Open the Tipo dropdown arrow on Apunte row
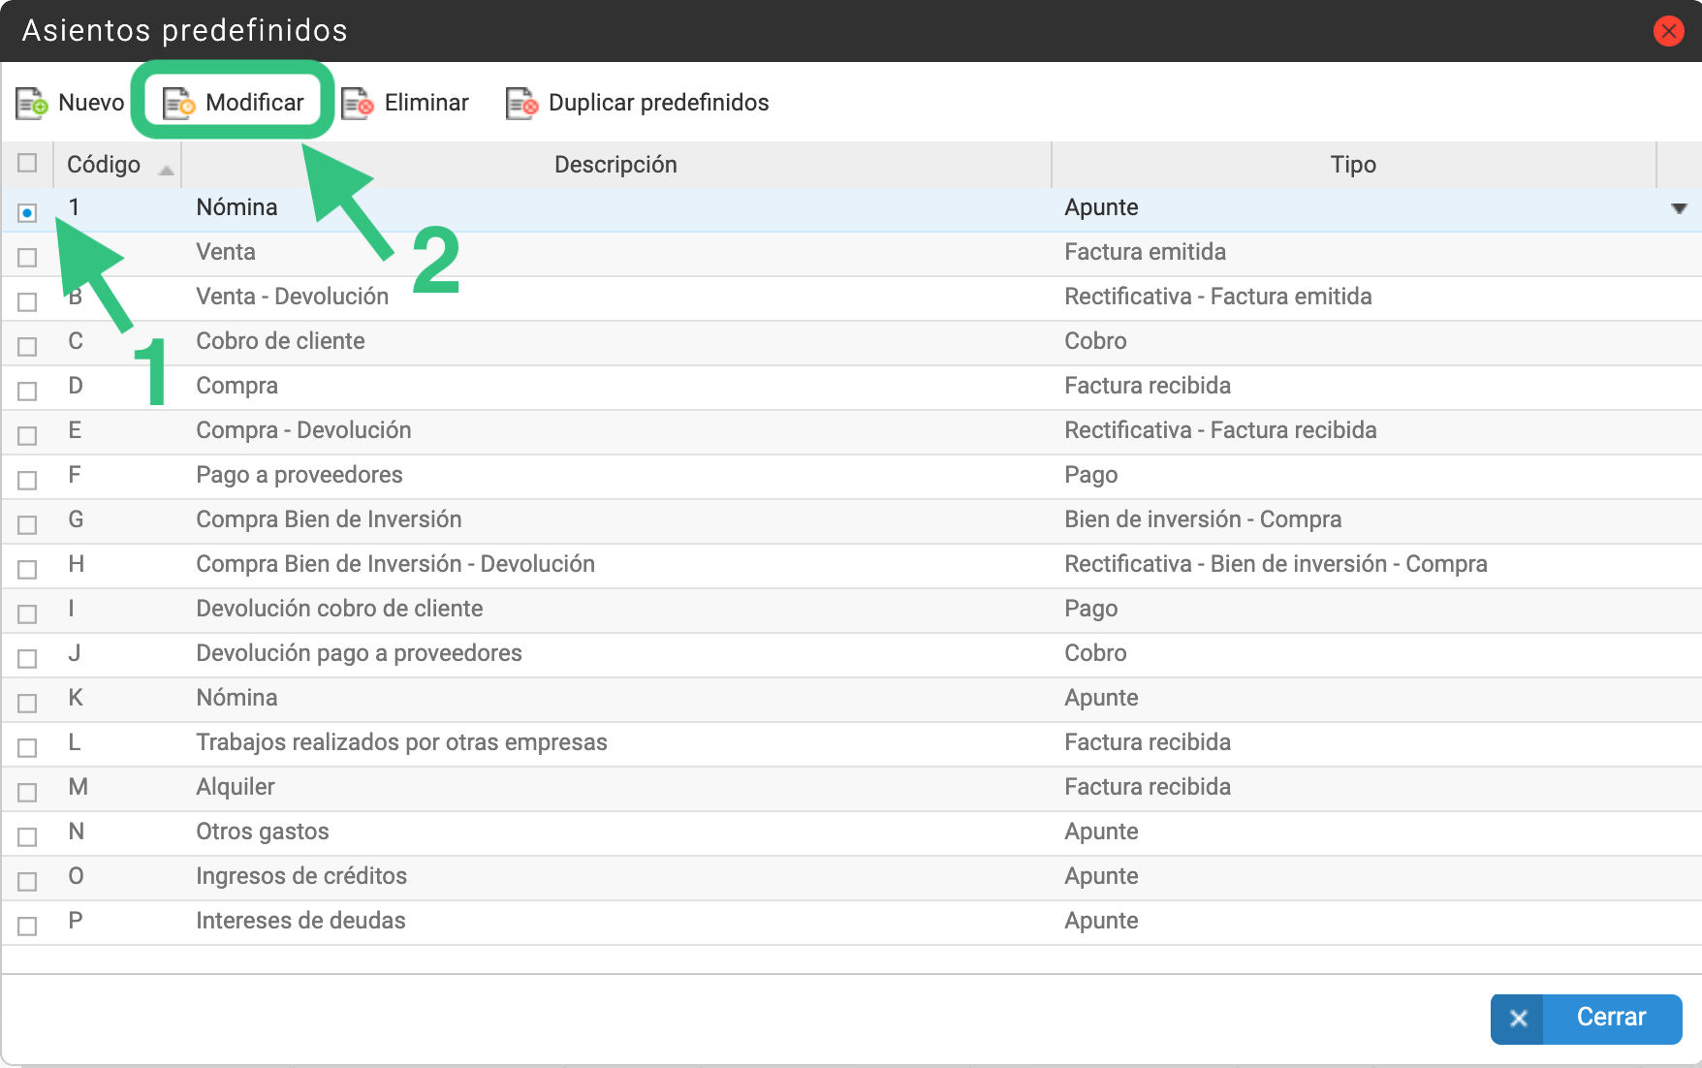 click(1679, 208)
